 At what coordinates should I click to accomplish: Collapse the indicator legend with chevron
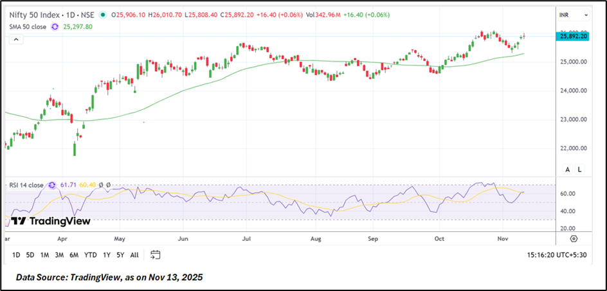14,39
